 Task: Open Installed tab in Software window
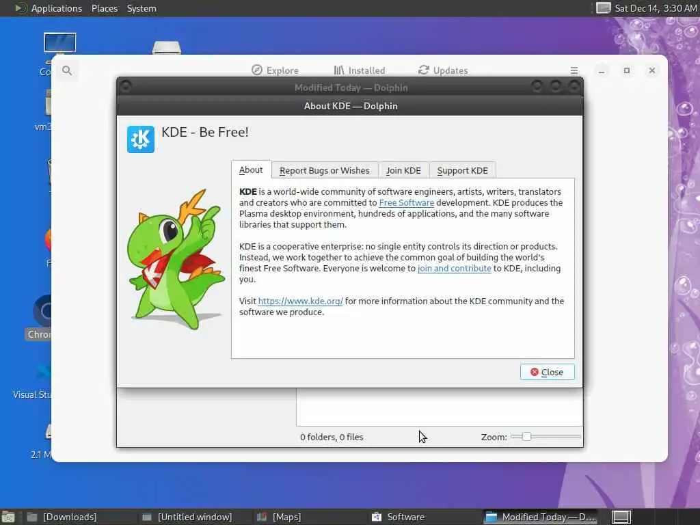click(x=360, y=70)
